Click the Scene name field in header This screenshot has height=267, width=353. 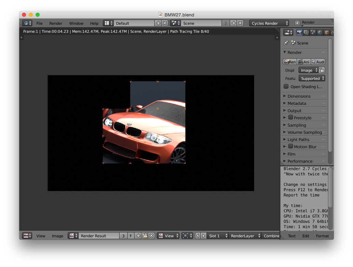tap(201, 23)
